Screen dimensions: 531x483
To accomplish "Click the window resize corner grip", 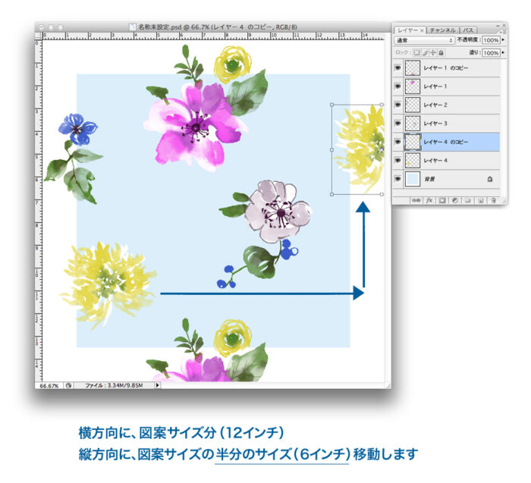I will pos(388,385).
